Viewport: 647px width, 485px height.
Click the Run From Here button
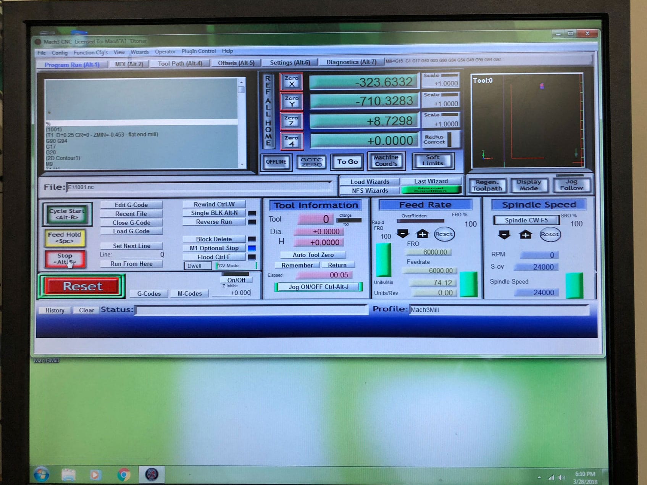pos(131,264)
